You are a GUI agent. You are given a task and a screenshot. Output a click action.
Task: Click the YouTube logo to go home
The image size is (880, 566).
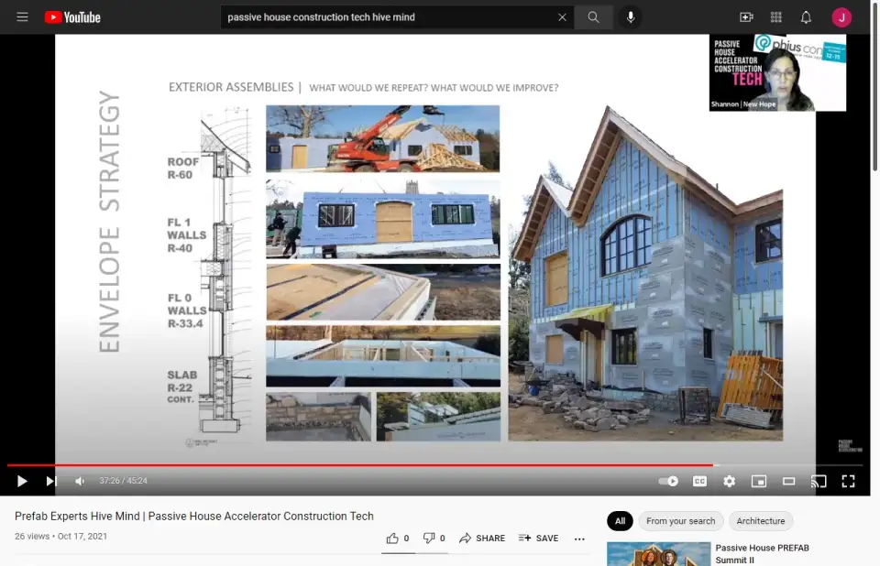(71, 17)
